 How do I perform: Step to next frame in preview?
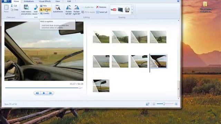(50, 93)
